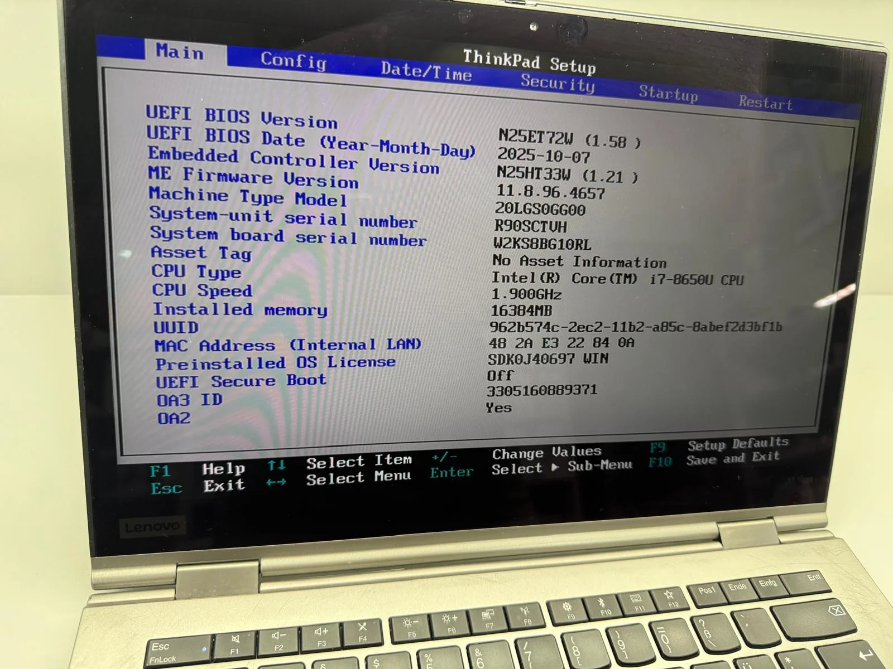Viewport: 893px width, 669px height.
Task: Click the CPU Type label
Action: [x=196, y=272]
